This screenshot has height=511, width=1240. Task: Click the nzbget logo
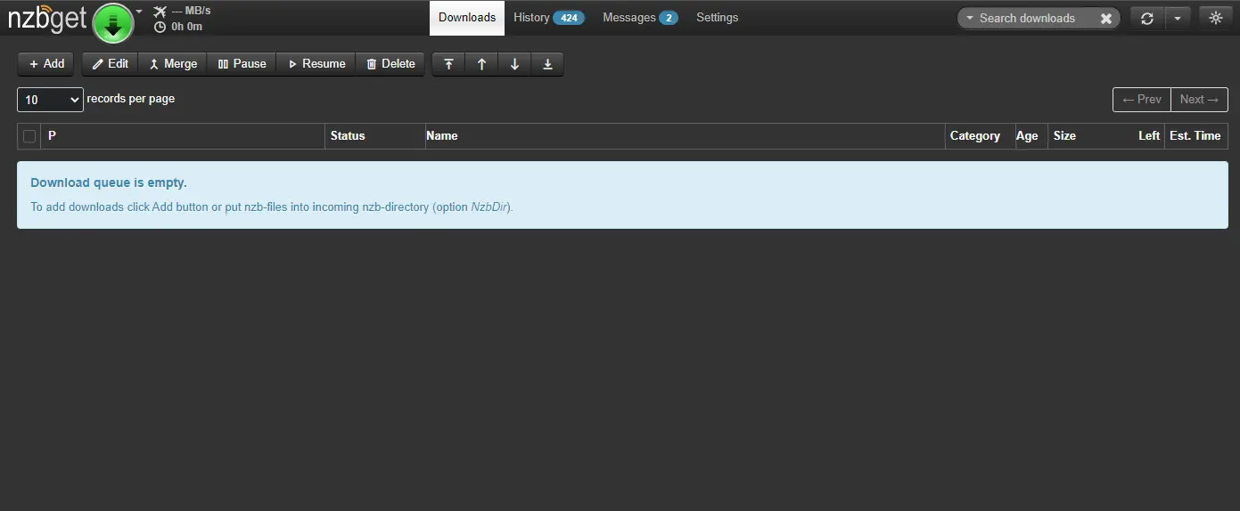coord(47,19)
